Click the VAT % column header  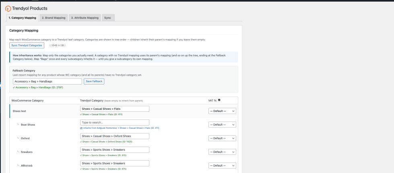click(x=212, y=101)
